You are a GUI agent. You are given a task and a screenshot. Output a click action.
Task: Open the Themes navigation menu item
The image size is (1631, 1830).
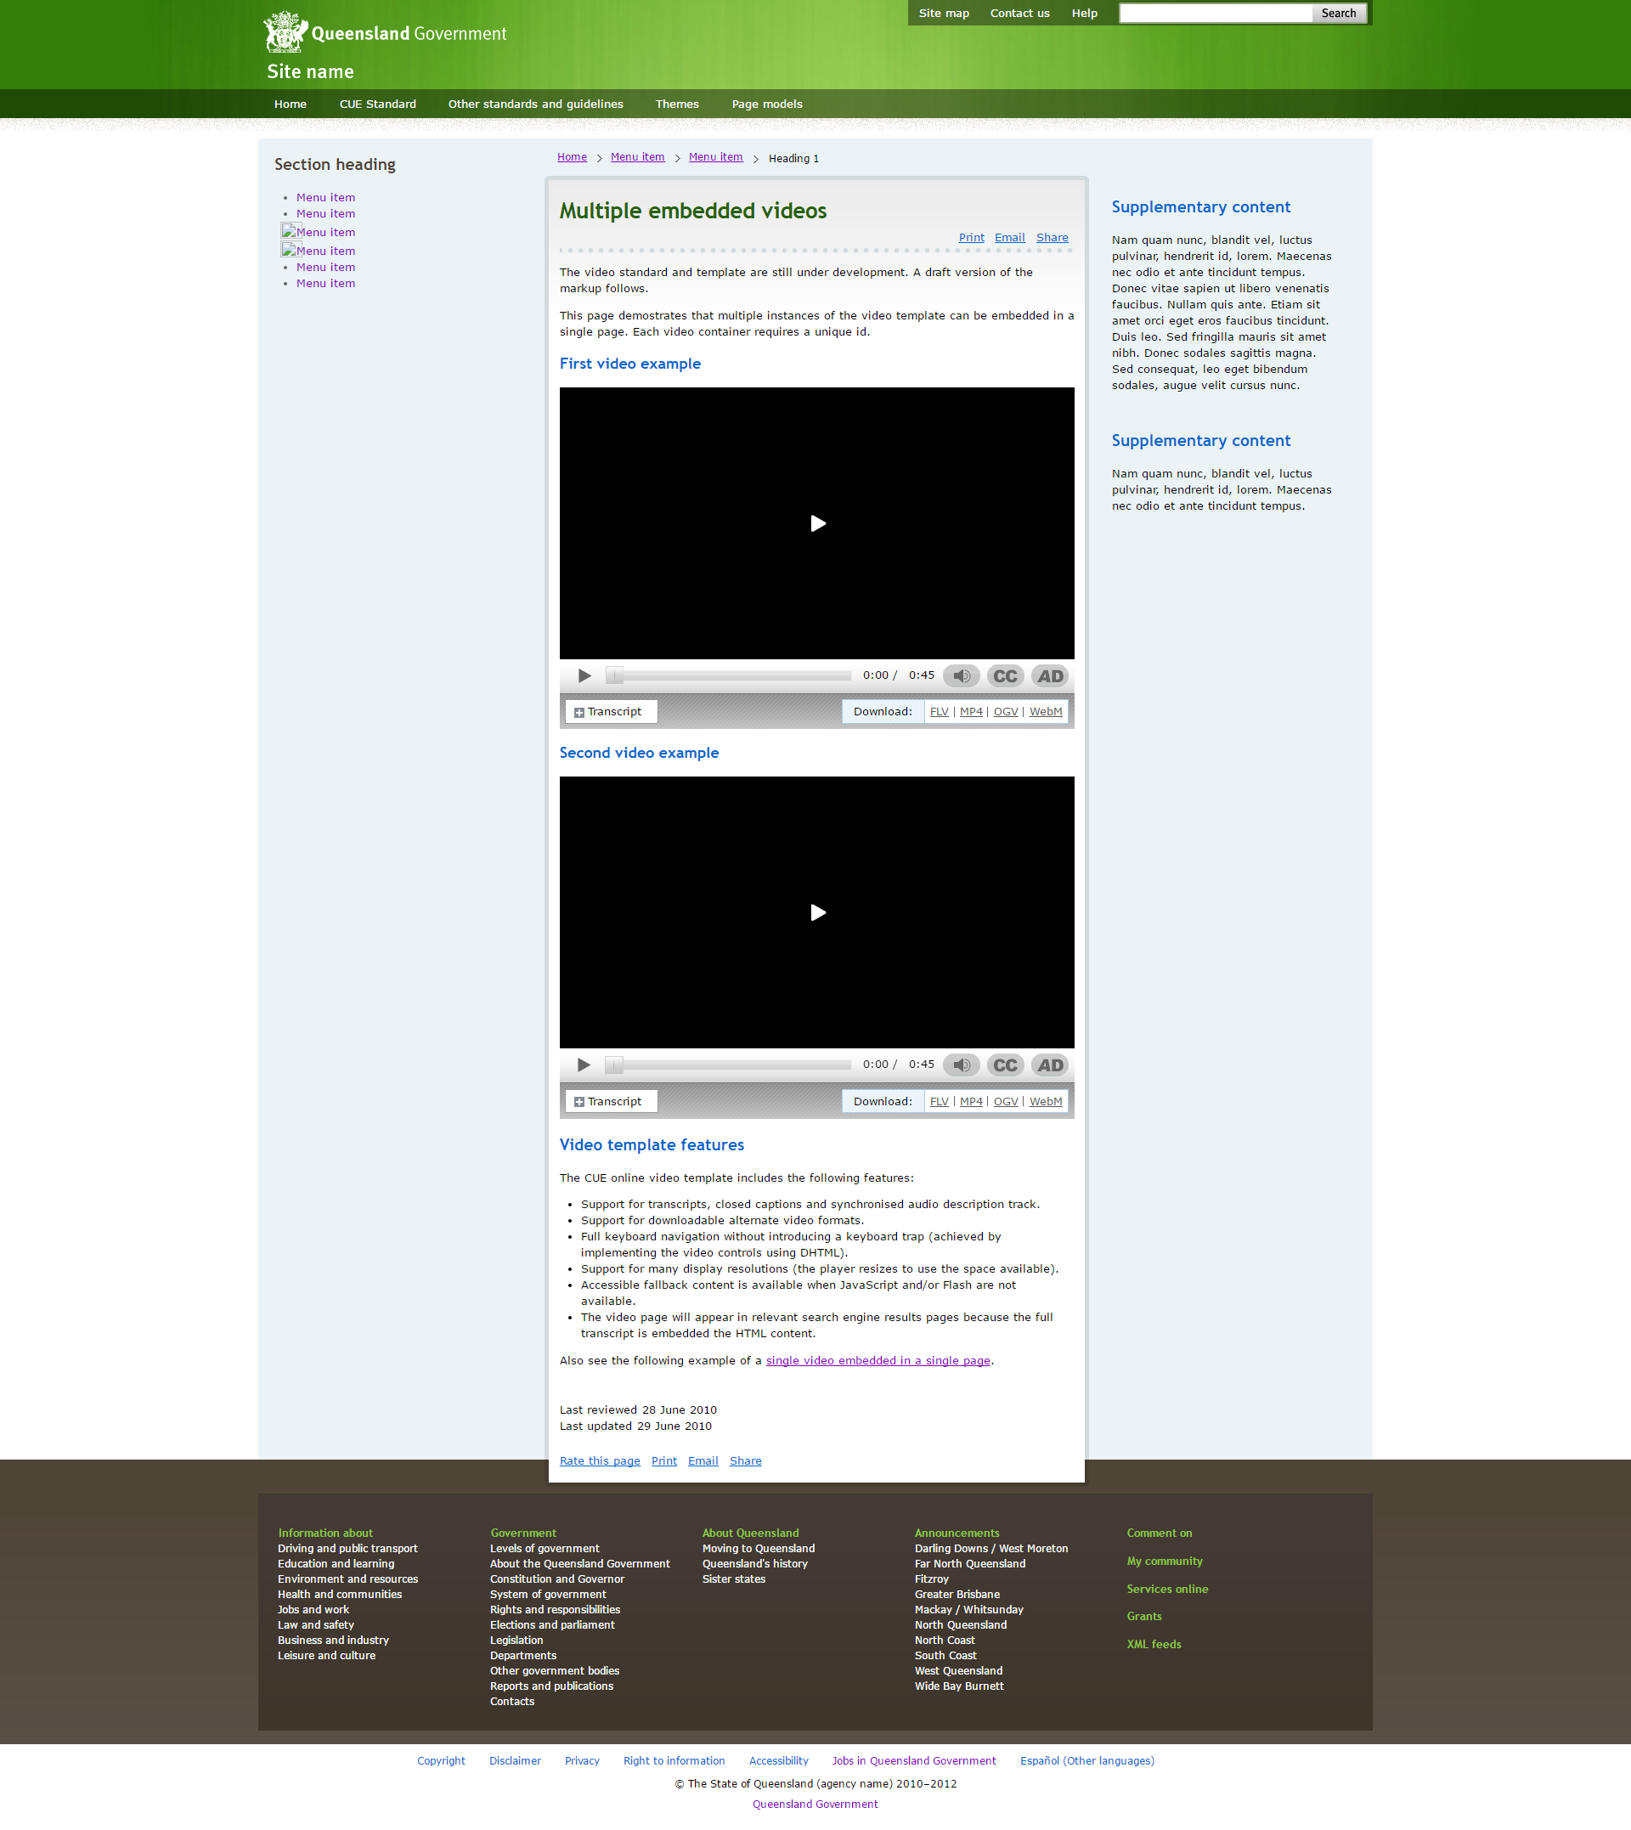676,104
